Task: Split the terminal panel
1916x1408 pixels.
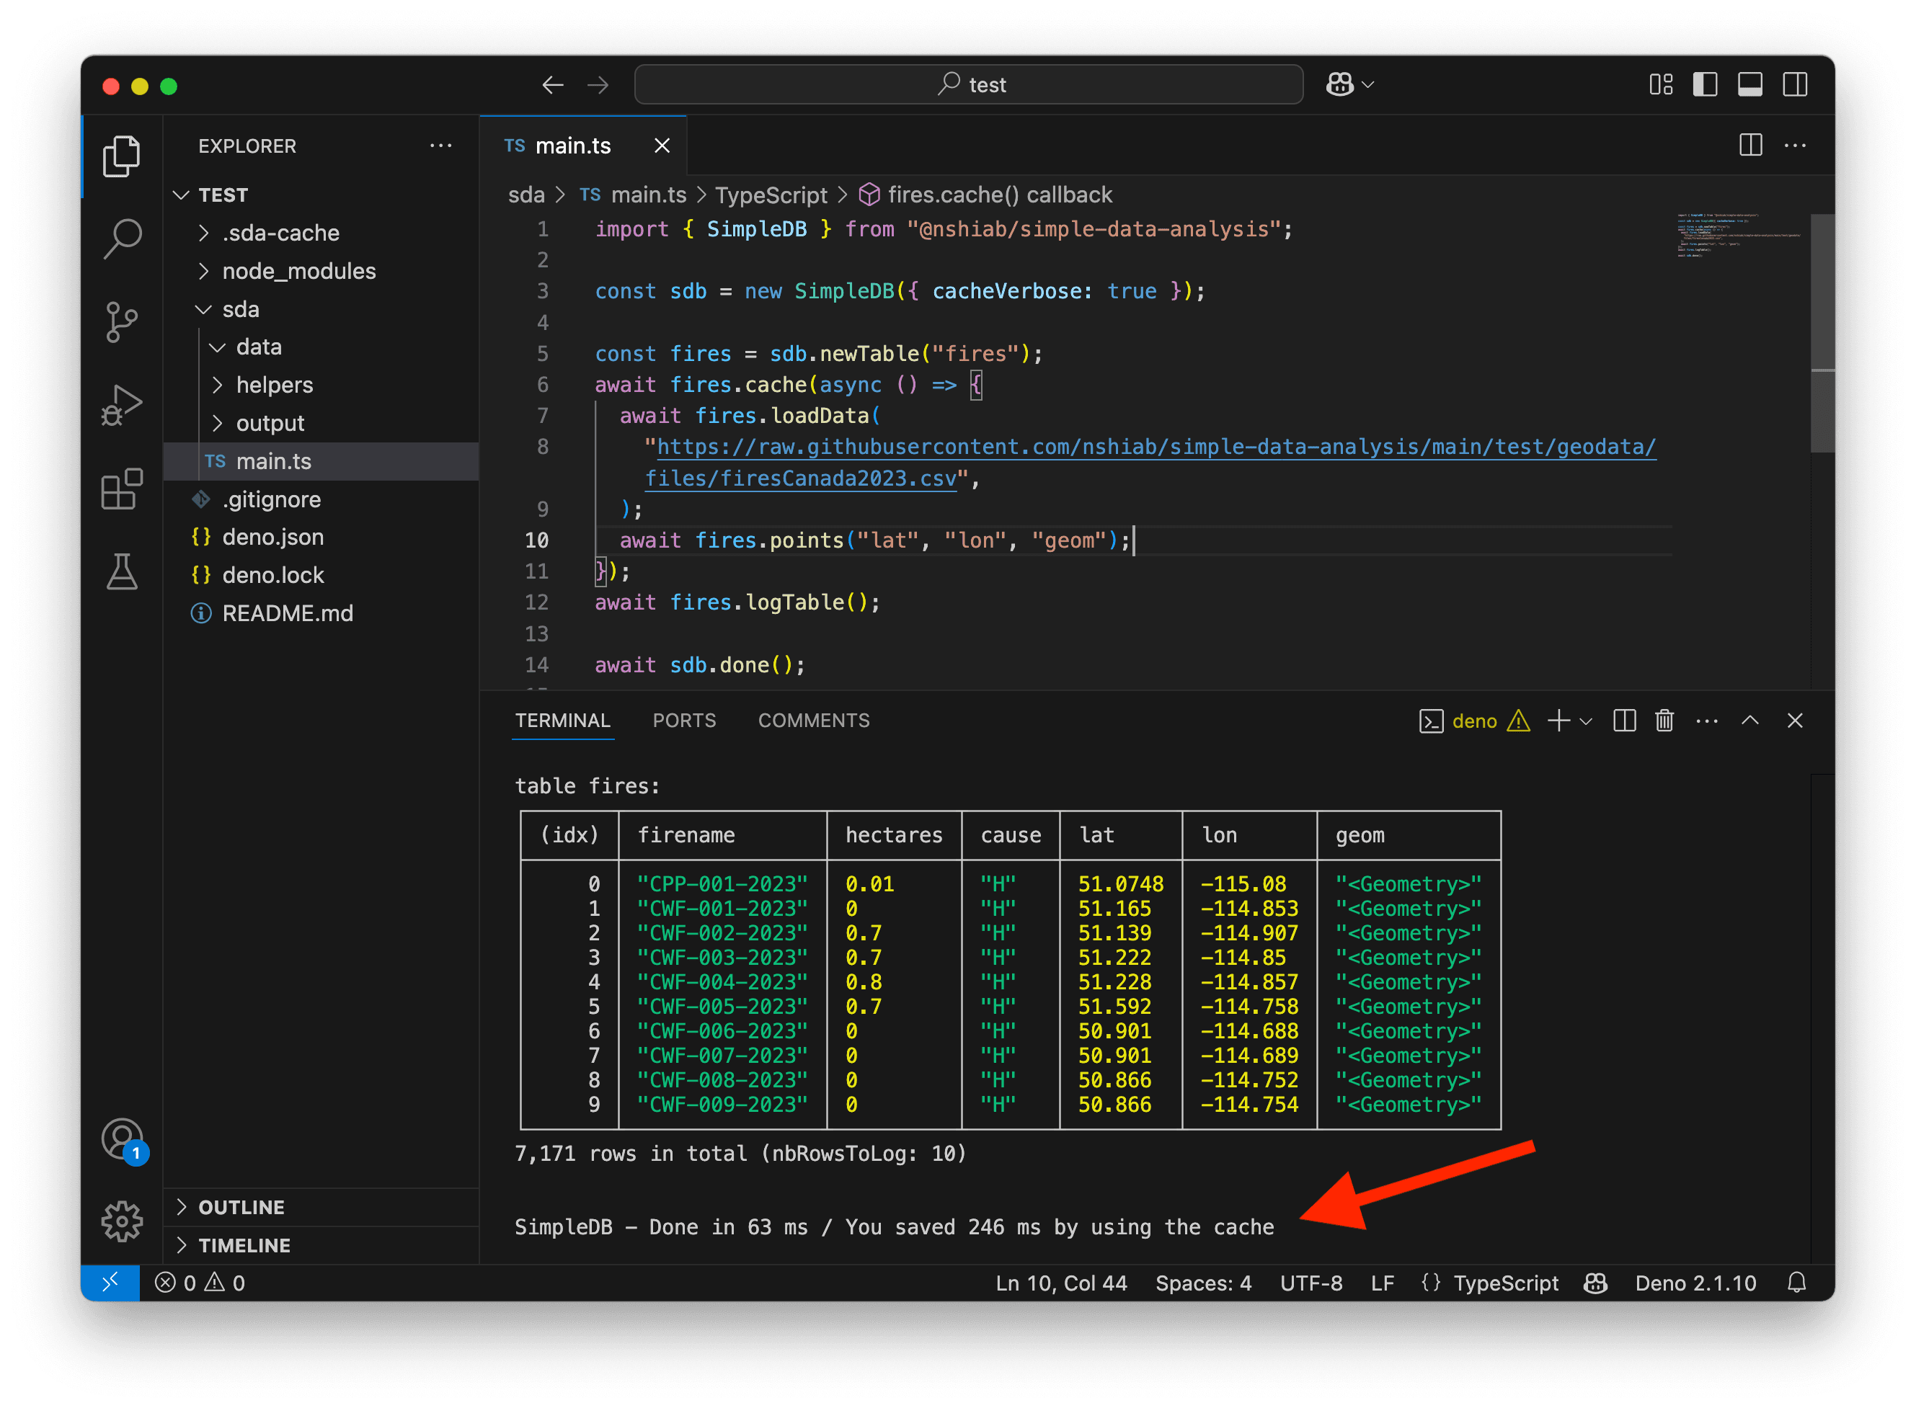Action: click(1624, 721)
